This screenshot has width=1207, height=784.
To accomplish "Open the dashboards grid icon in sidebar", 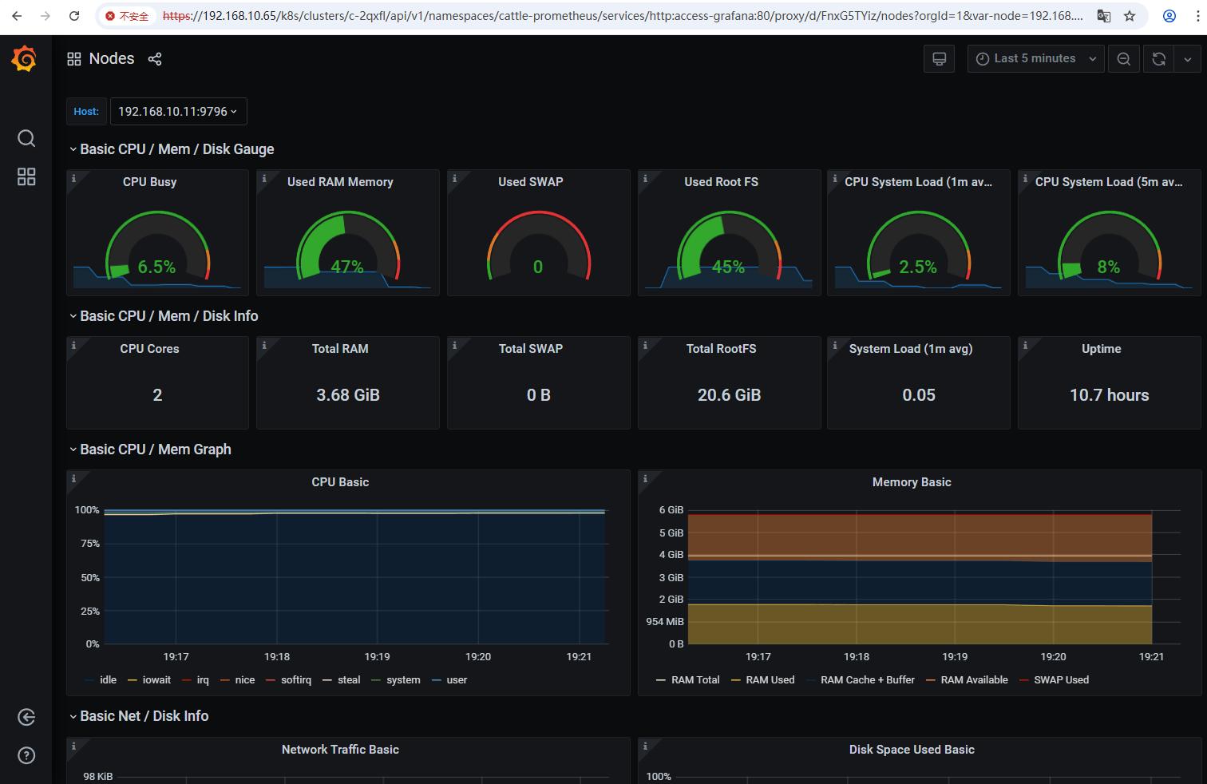I will [x=26, y=176].
